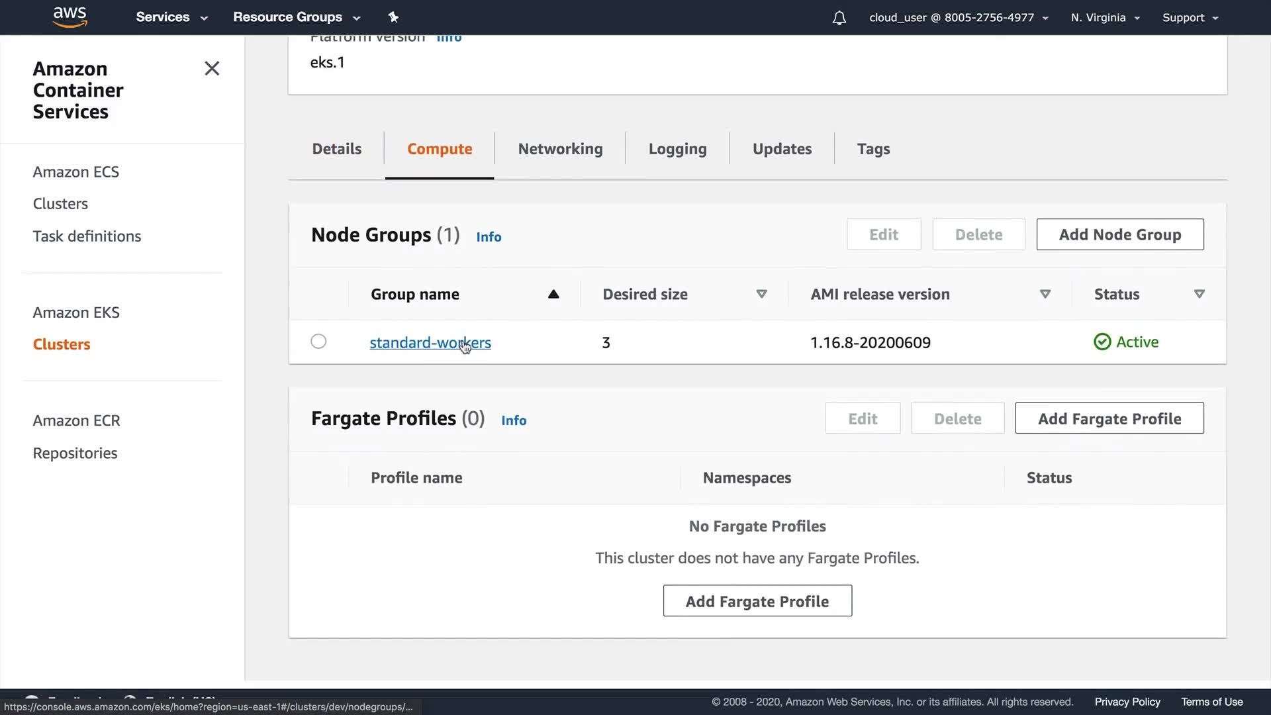Switch to the Logging tab
Viewport: 1271px width, 715px height.
tap(677, 149)
